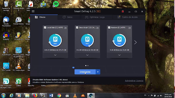Open the Spotify desktop shortcut
The height and width of the screenshot is (98, 175).
(x=56, y=4)
